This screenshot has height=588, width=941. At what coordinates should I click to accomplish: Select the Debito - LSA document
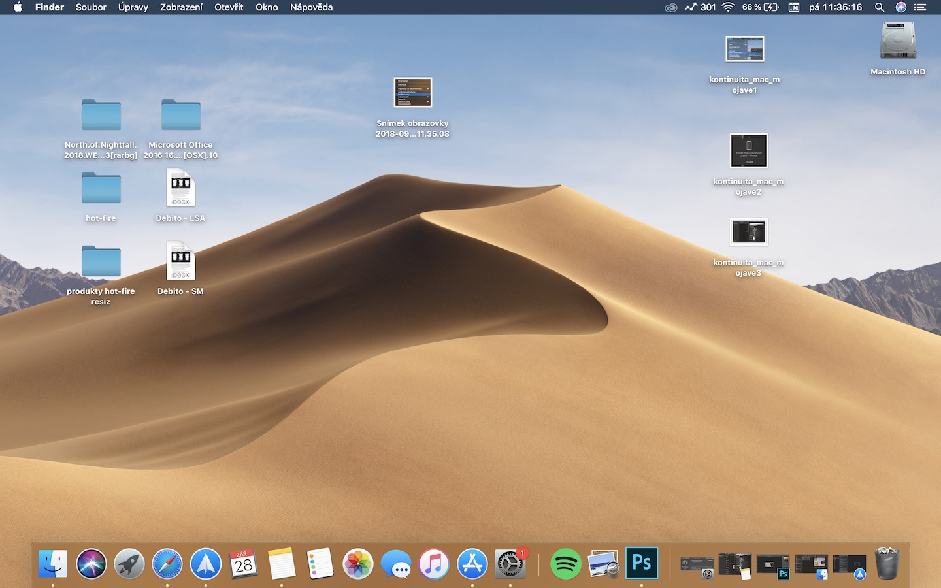[180, 188]
